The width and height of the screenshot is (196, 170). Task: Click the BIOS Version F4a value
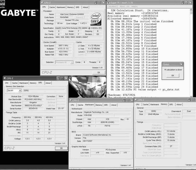[x=106, y=138]
